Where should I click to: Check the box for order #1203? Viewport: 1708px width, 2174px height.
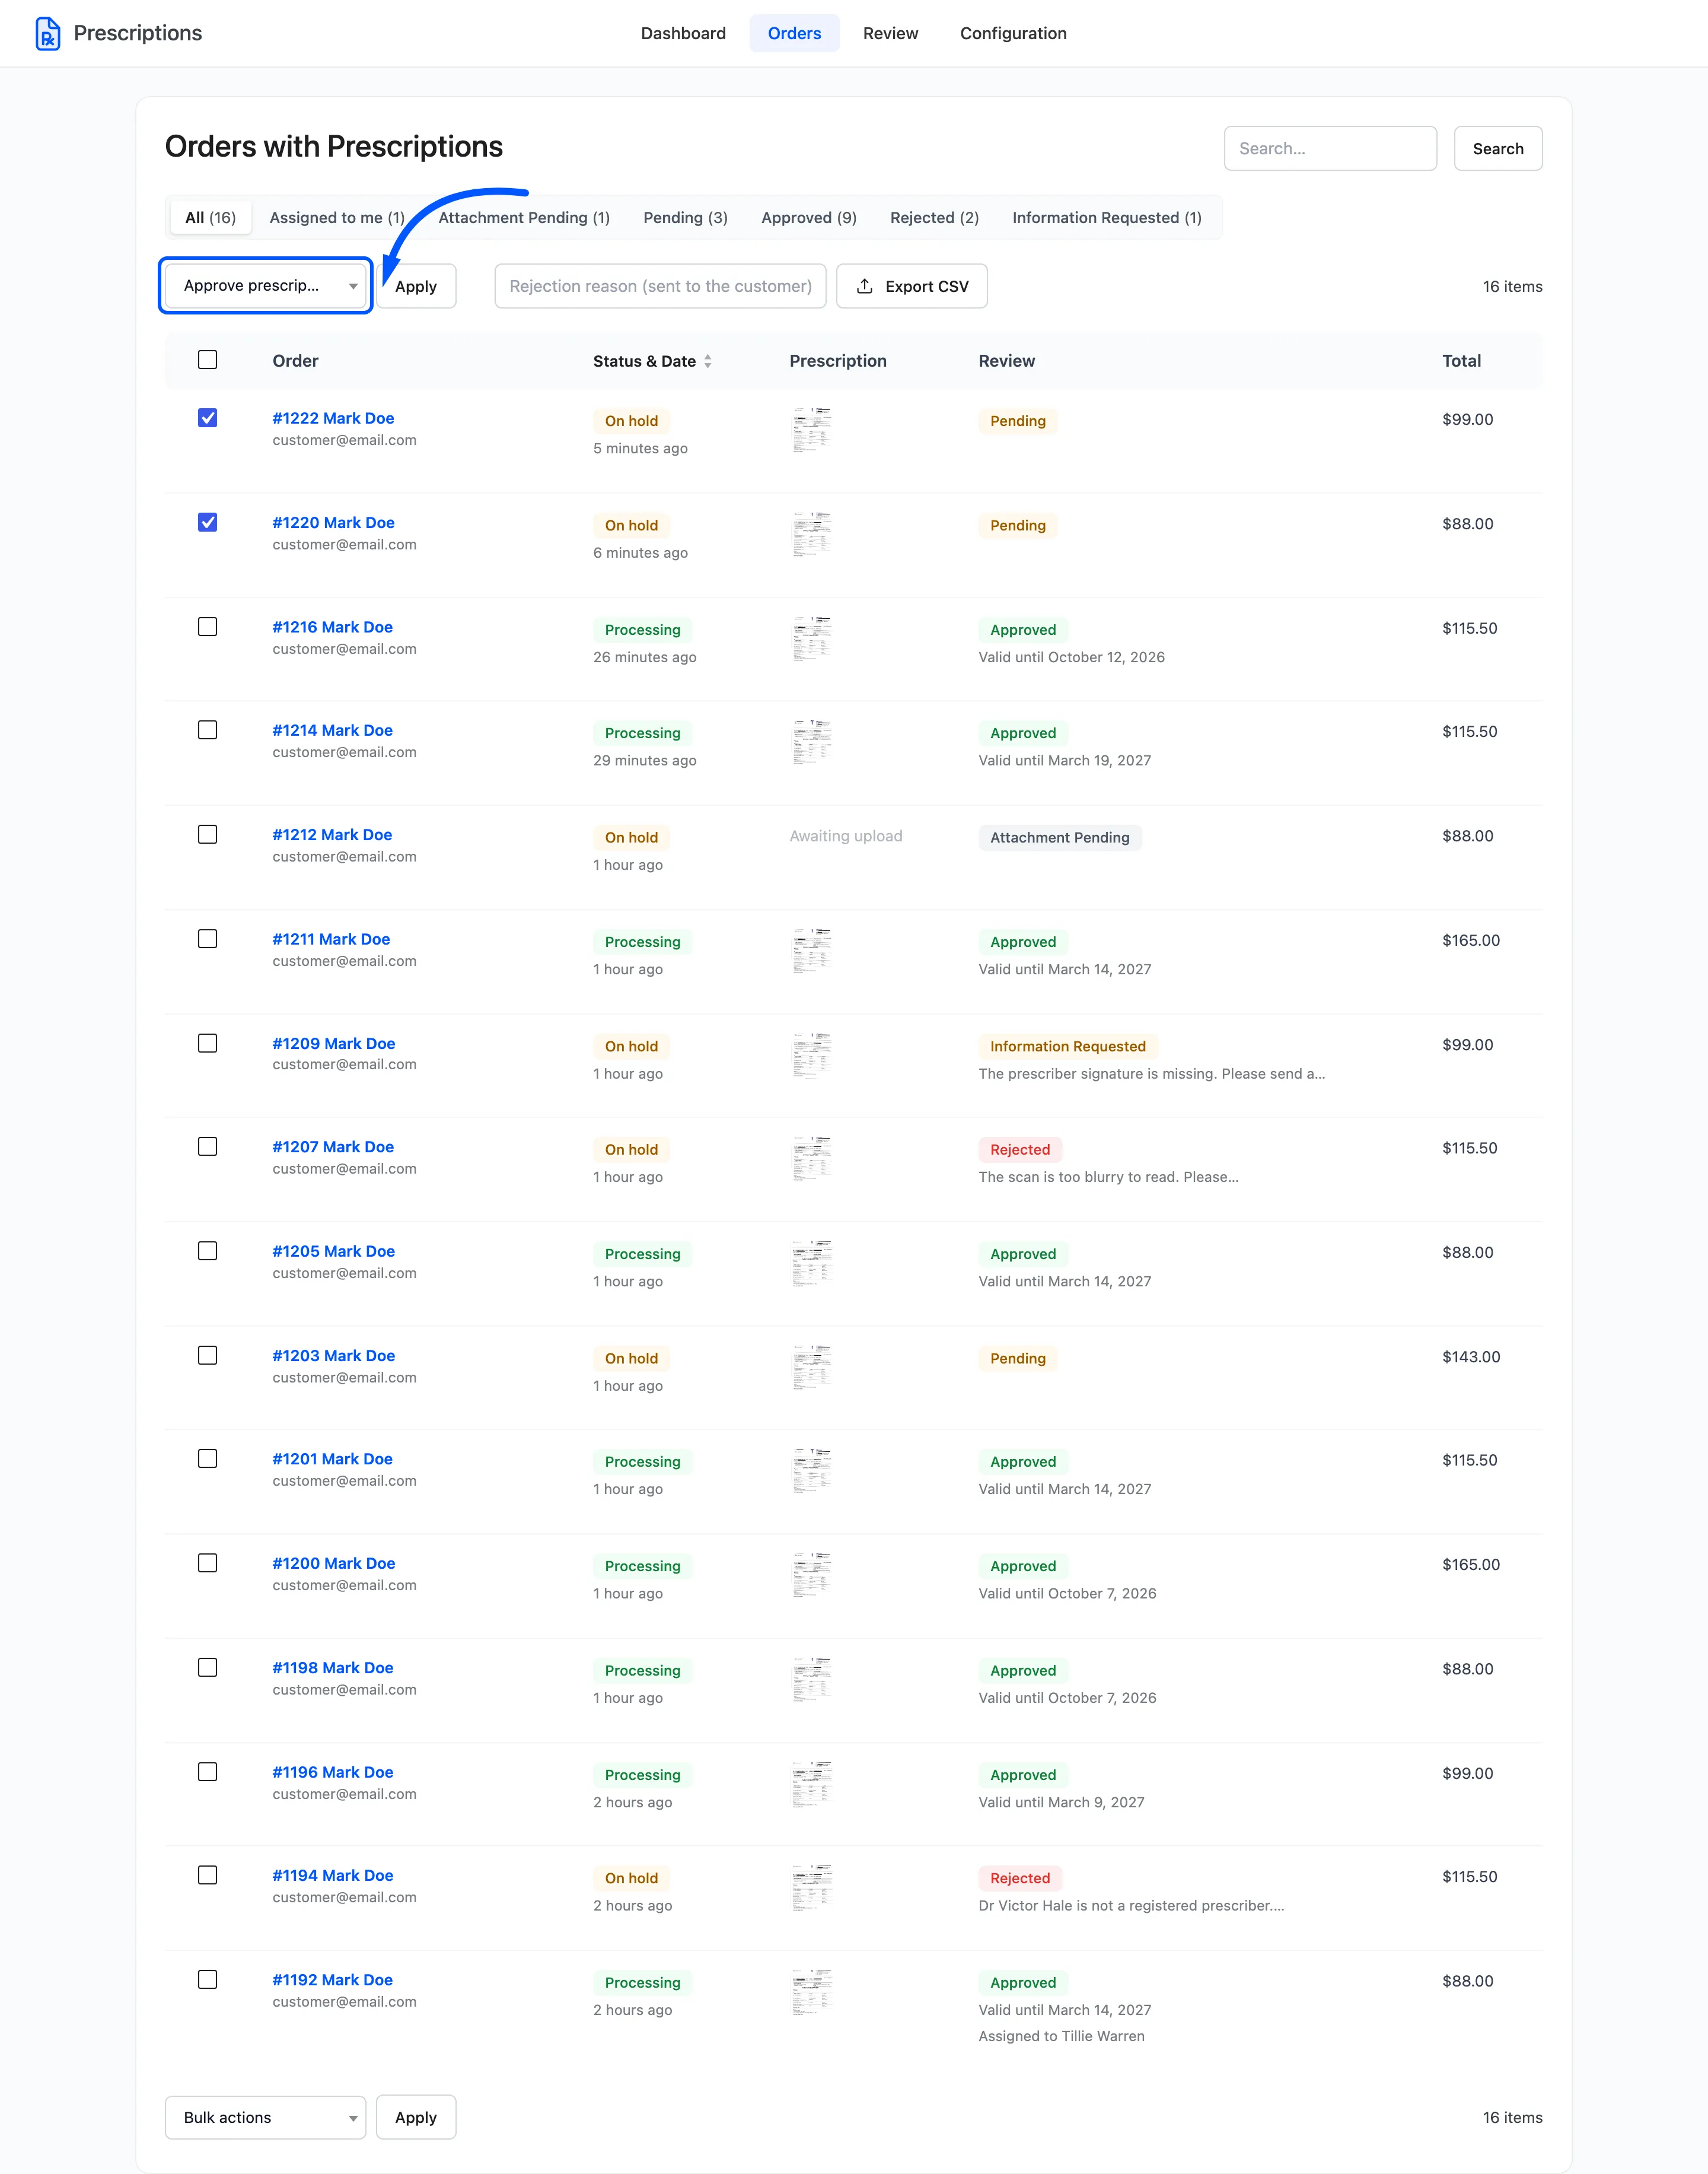tap(207, 1356)
